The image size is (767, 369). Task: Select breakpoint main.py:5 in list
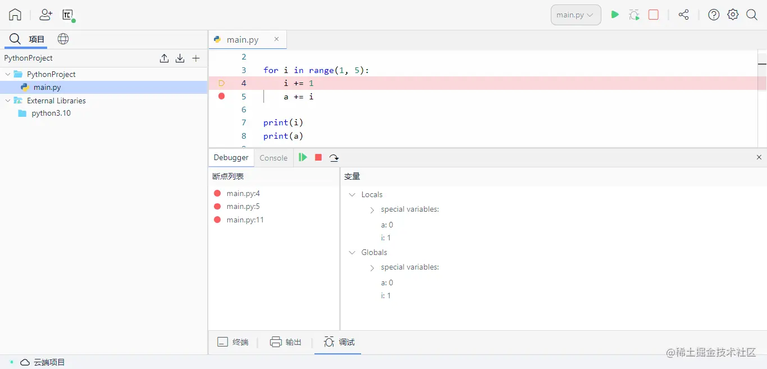pos(243,206)
